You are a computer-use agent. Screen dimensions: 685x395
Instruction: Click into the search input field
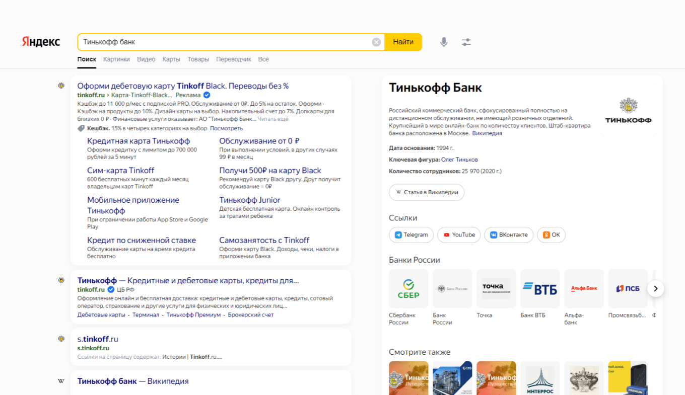[x=224, y=42]
